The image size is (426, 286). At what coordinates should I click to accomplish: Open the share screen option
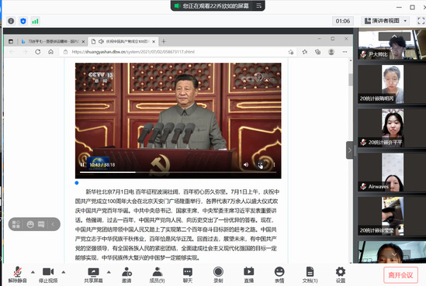tap(93, 275)
